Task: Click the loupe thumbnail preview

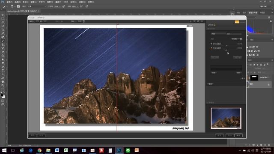Action: (226, 118)
